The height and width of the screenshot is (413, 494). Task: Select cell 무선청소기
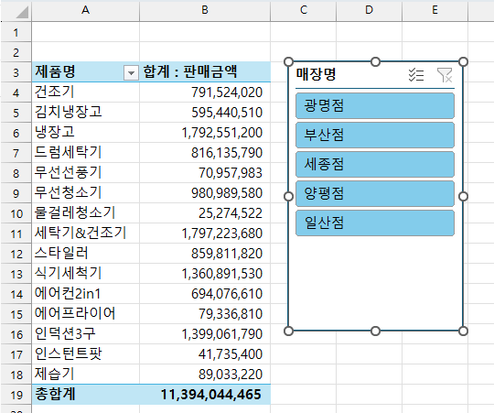point(85,193)
